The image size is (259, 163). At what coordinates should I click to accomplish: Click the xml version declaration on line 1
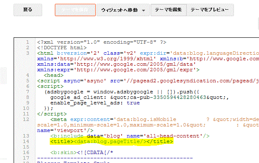pyautogui.click(x=102, y=42)
